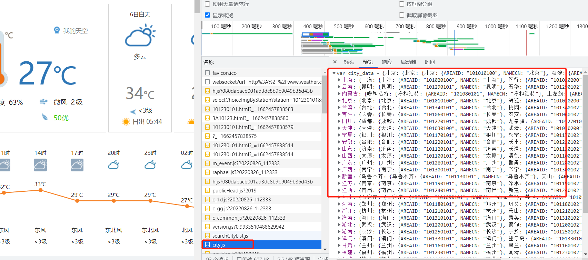Click the file icon of 3A10123.html request
The width and height of the screenshot is (588, 260).
(207, 118)
